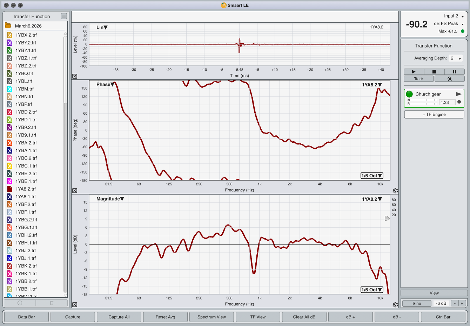Switch to Spectrum View
Image resolution: width=470 pixels, height=326 pixels.
point(211,317)
